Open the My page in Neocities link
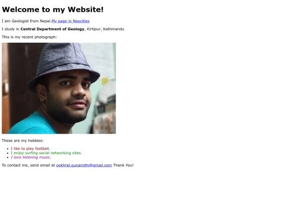 tap(70, 21)
